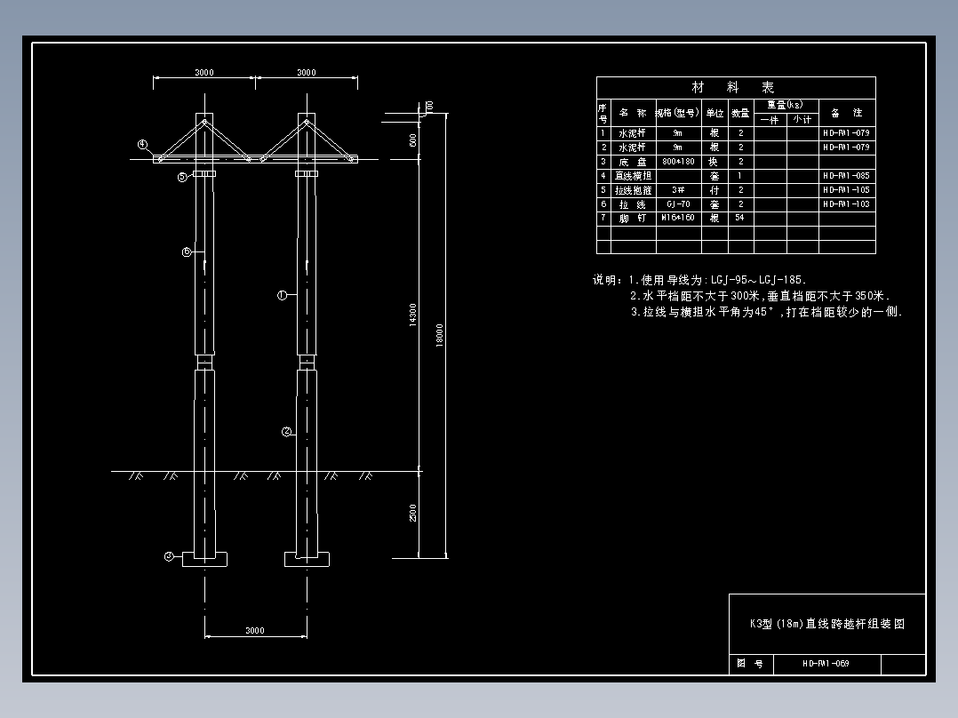This screenshot has height=718, width=958.
Task: Click the bottom '3000' dimension between poles
Action: click(x=255, y=631)
